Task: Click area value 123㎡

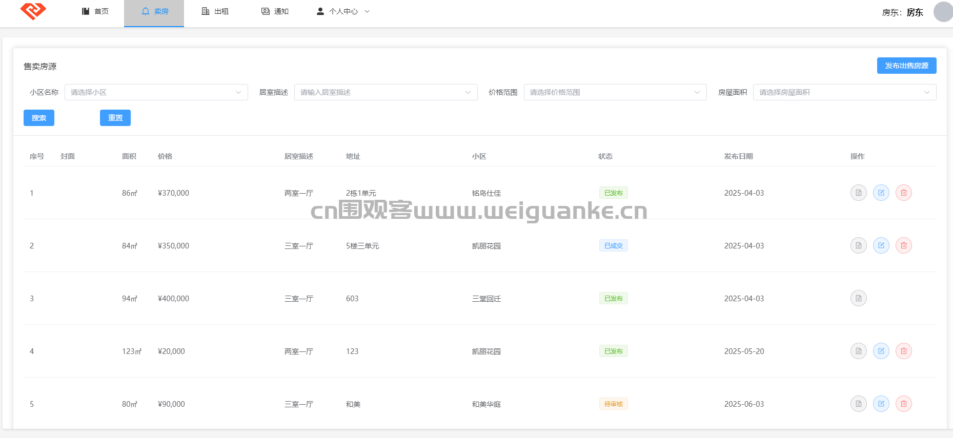Action: [131, 351]
